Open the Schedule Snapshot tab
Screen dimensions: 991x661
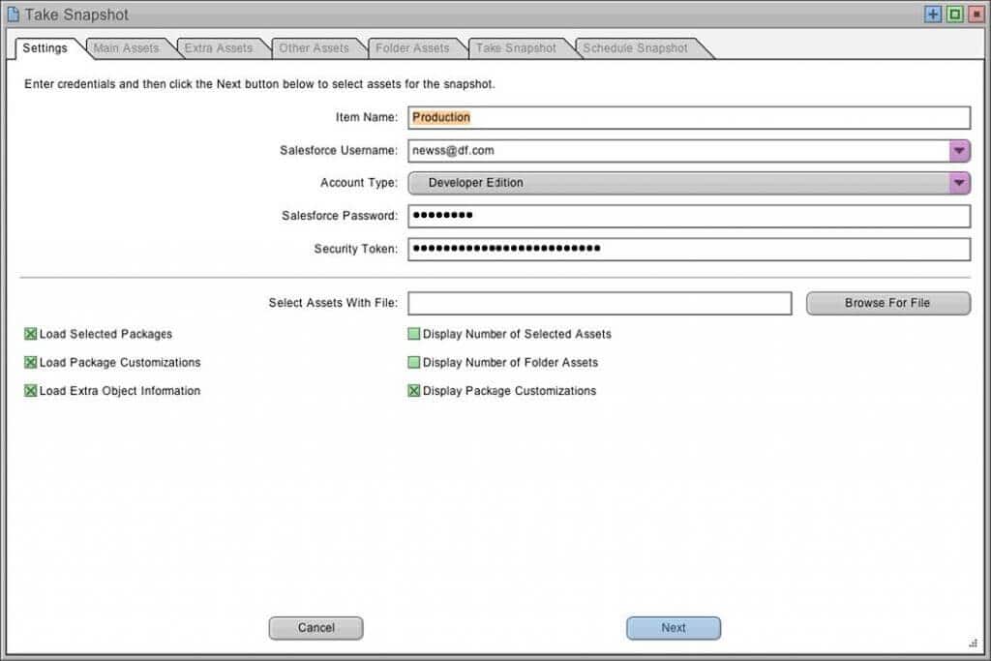(636, 48)
